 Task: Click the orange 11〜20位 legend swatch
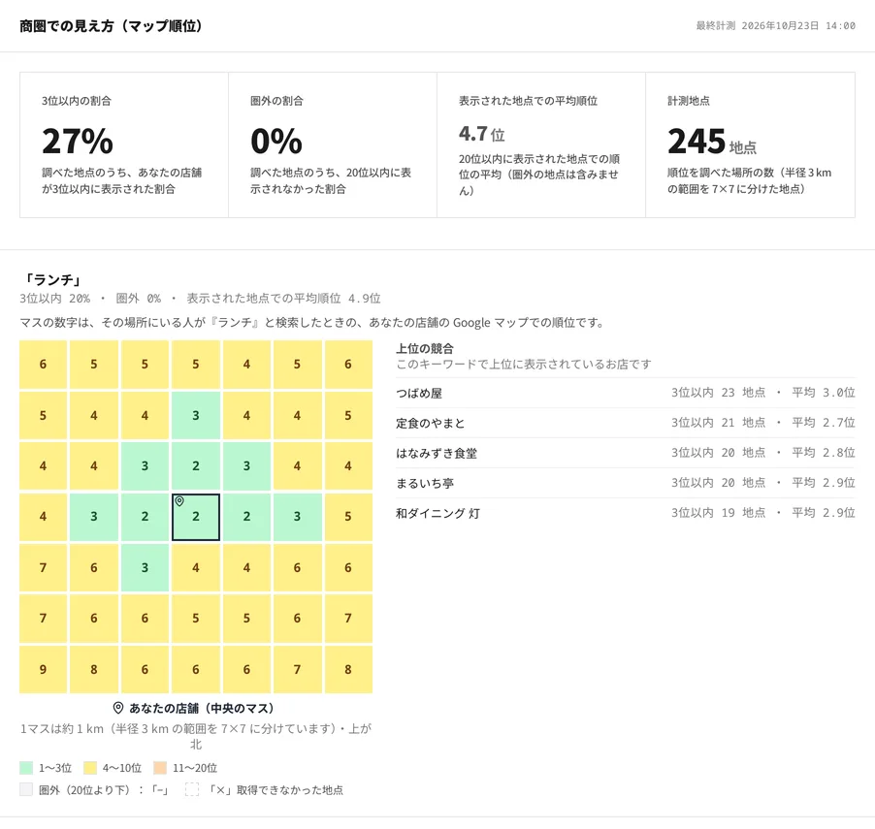tap(160, 768)
